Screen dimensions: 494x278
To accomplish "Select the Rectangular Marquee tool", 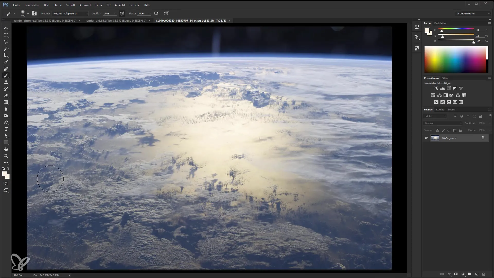I will point(6,35).
